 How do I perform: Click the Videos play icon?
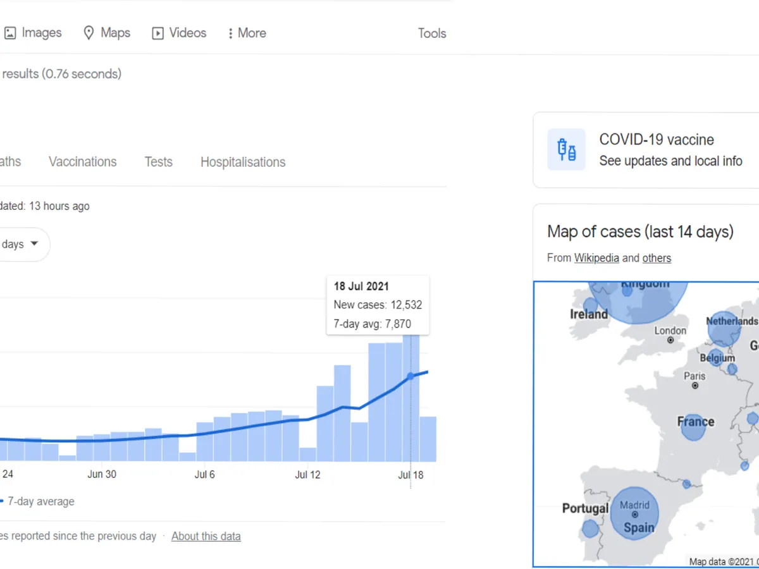tap(157, 34)
